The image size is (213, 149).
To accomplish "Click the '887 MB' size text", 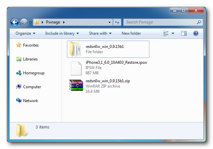I will click(x=92, y=73).
